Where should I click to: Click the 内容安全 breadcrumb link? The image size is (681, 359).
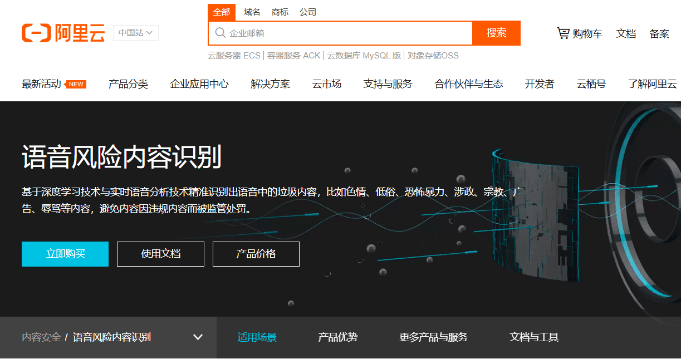point(41,337)
